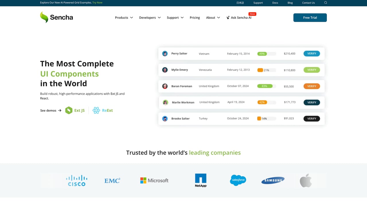Click the Ask Sencha AI sparkle icon
367x206 pixels.
click(228, 17)
